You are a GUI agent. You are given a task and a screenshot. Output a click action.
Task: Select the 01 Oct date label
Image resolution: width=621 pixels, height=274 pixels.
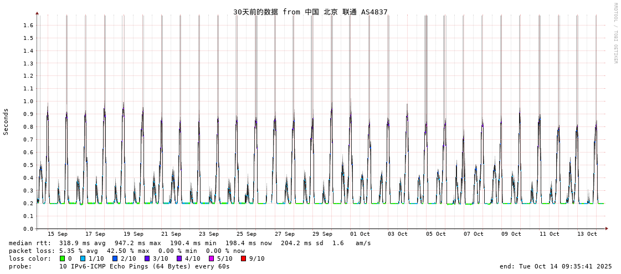pos(360,234)
